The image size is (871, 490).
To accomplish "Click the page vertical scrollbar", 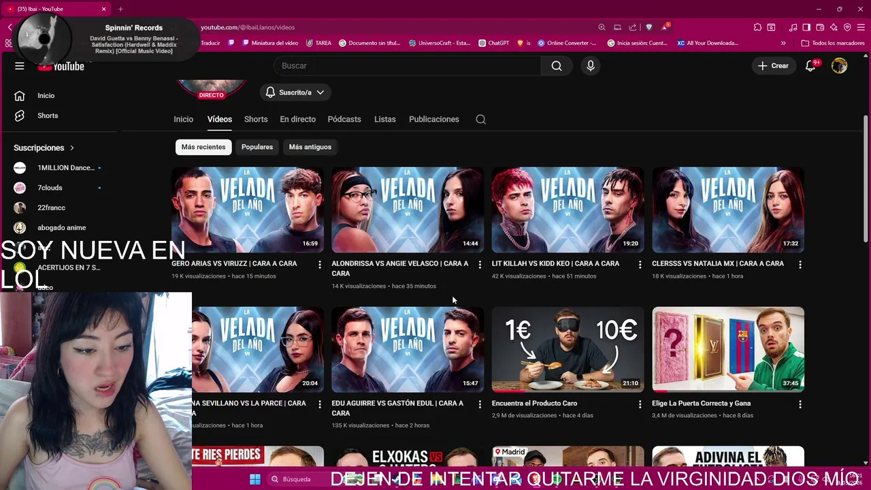I will tap(866, 180).
